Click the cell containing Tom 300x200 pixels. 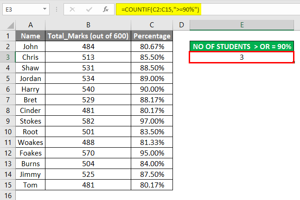point(31,185)
